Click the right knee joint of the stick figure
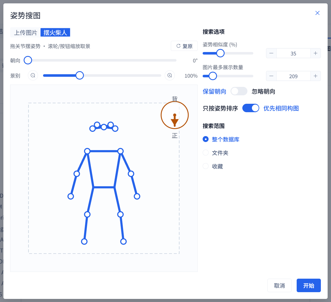Screen dimensions: 331x302 click(120, 215)
